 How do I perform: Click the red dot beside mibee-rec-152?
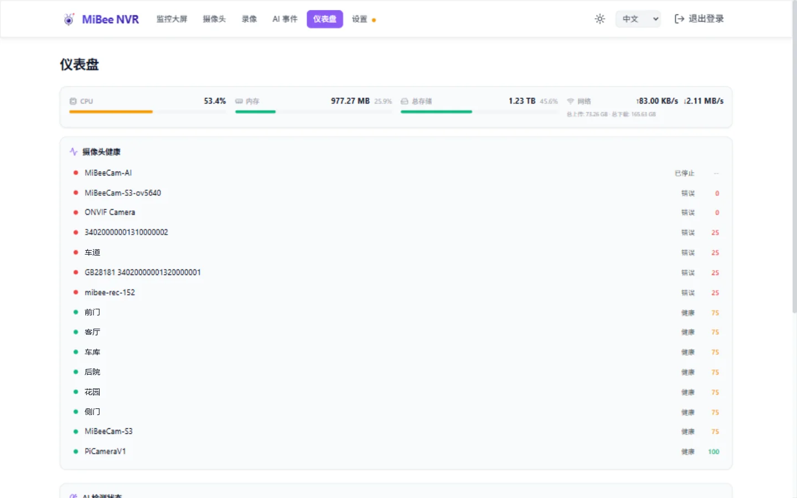[x=76, y=292]
